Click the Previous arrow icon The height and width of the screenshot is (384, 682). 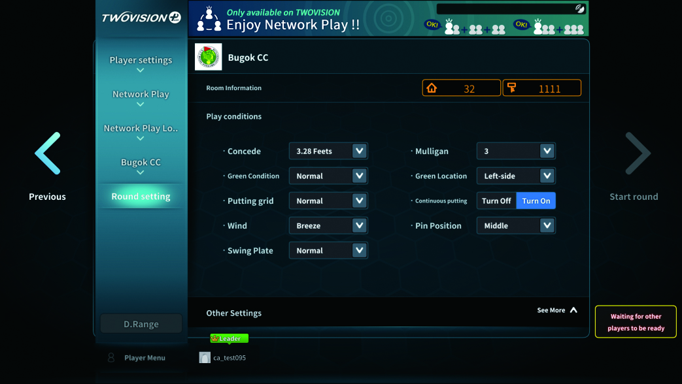48,153
